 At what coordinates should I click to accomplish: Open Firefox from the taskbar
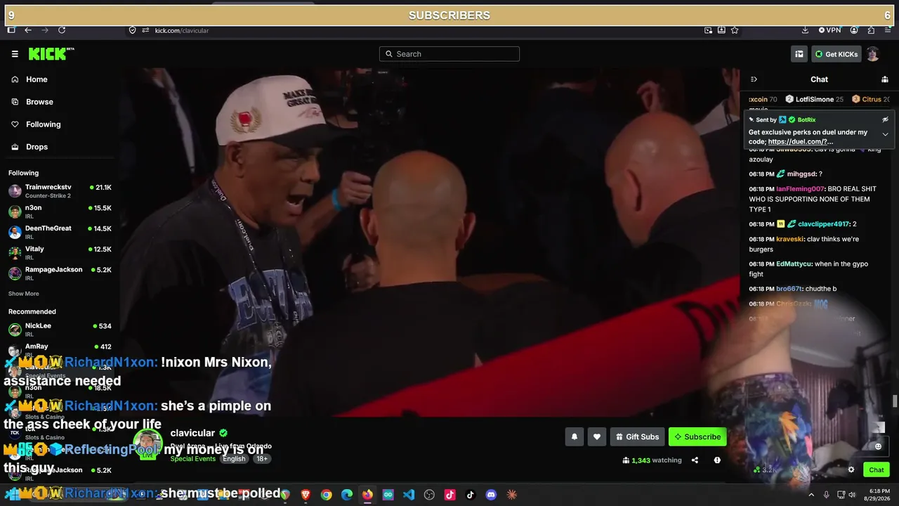click(367, 495)
